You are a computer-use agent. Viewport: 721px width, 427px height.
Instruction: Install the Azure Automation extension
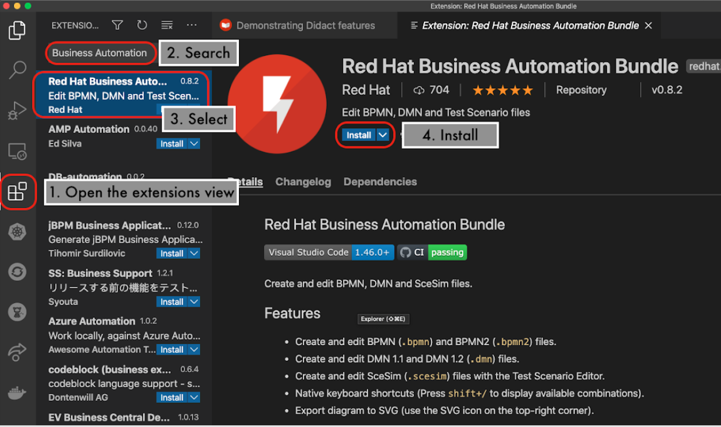(x=172, y=350)
